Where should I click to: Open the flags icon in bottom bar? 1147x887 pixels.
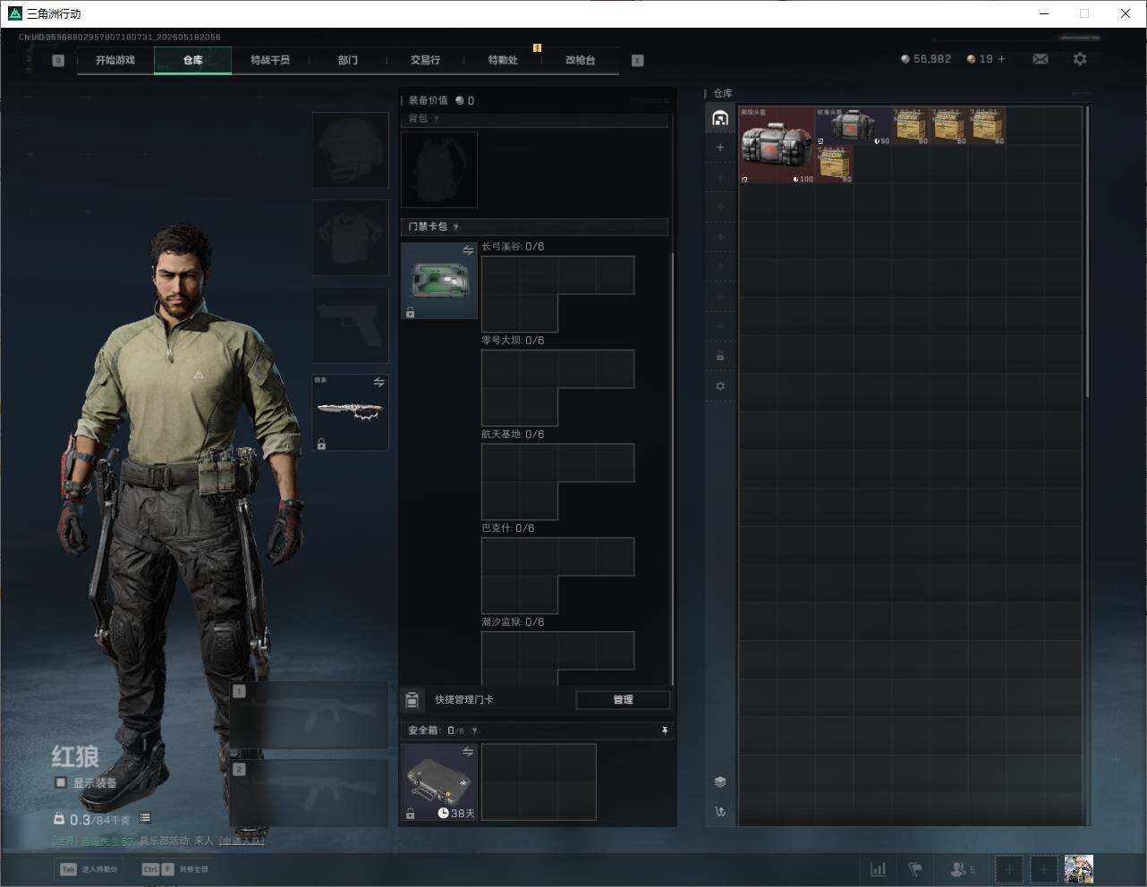pos(915,869)
